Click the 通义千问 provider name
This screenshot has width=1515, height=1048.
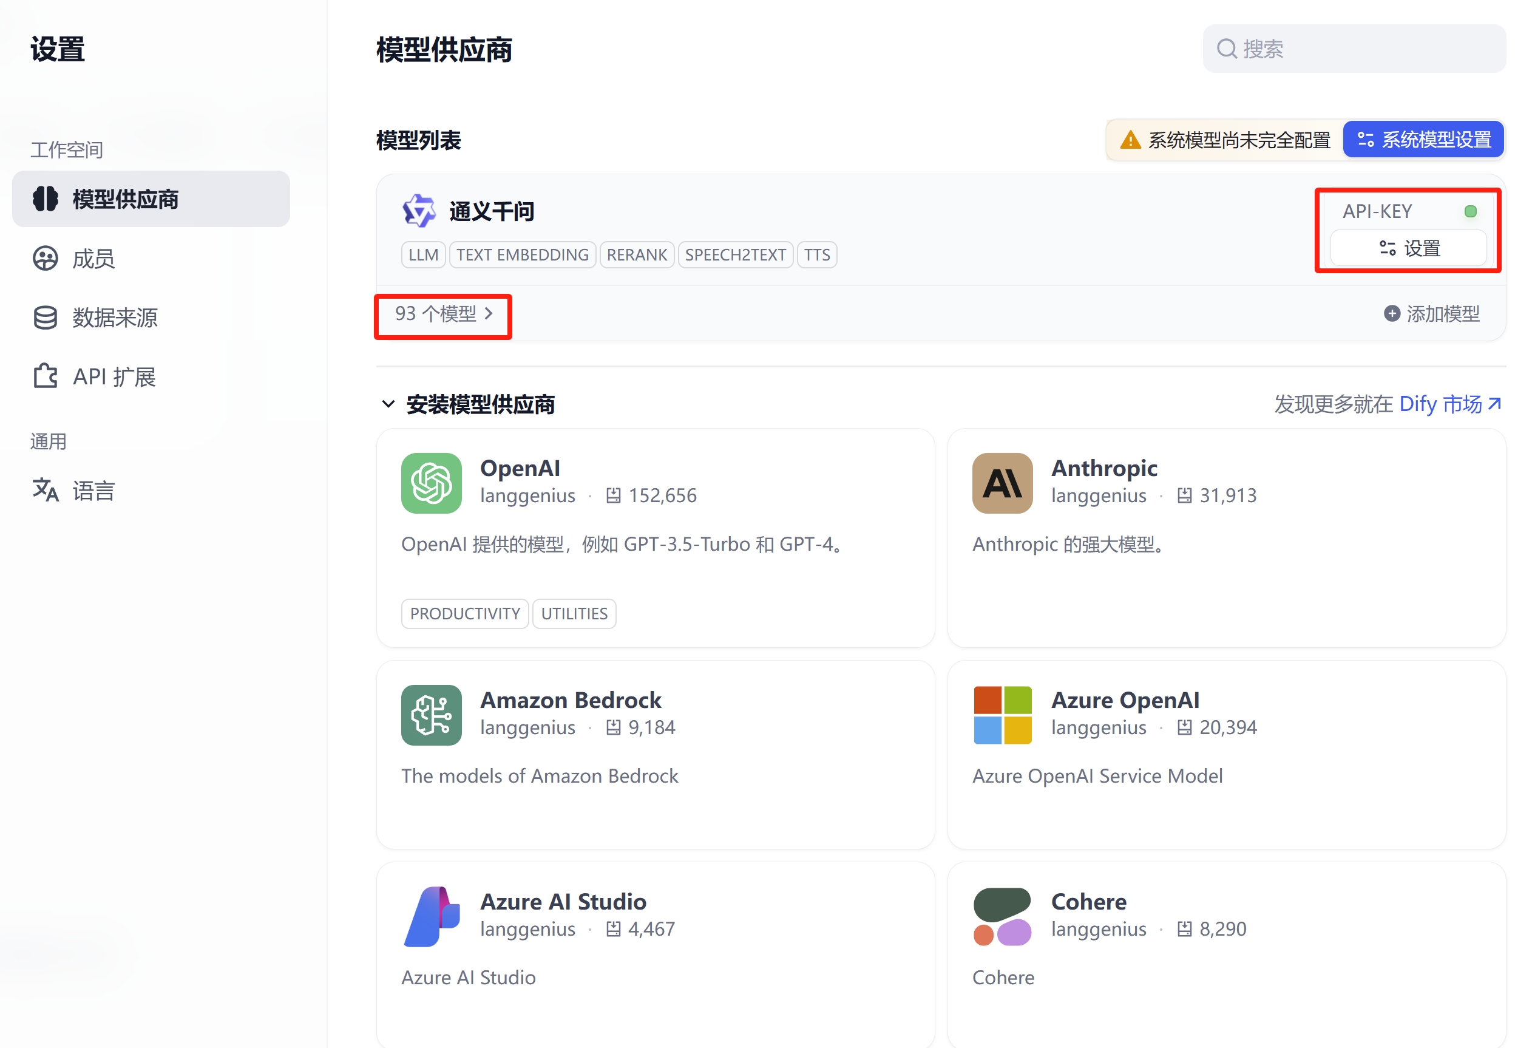coord(492,211)
